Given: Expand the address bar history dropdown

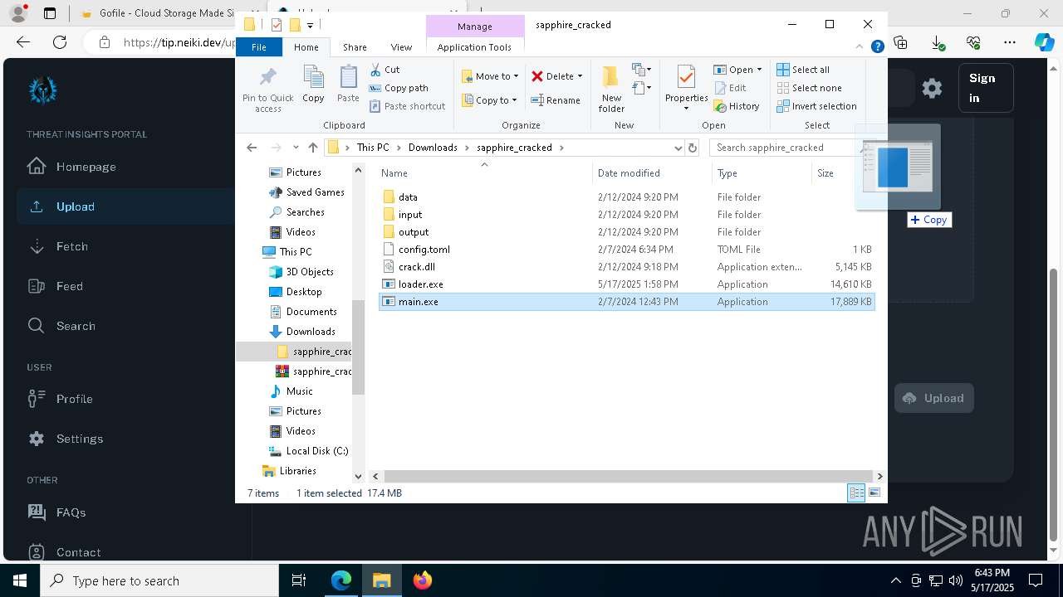Looking at the screenshot, I should coord(678,148).
